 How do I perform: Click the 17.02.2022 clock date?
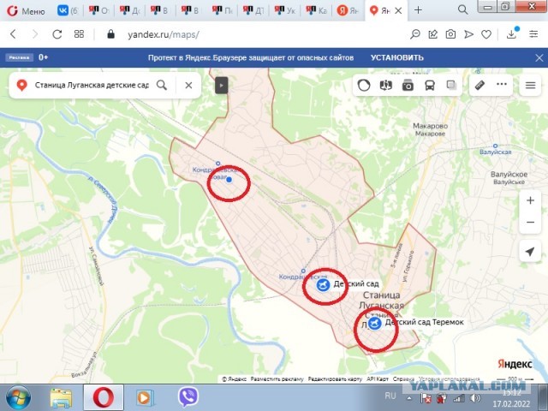[511, 404]
